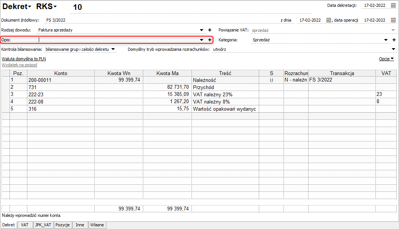
Task: Click Kwota Ma value 15 385,09
Action: click(x=168, y=94)
